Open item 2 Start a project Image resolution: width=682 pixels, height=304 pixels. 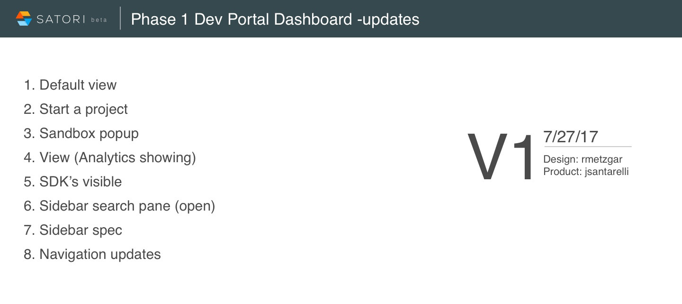coord(76,109)
